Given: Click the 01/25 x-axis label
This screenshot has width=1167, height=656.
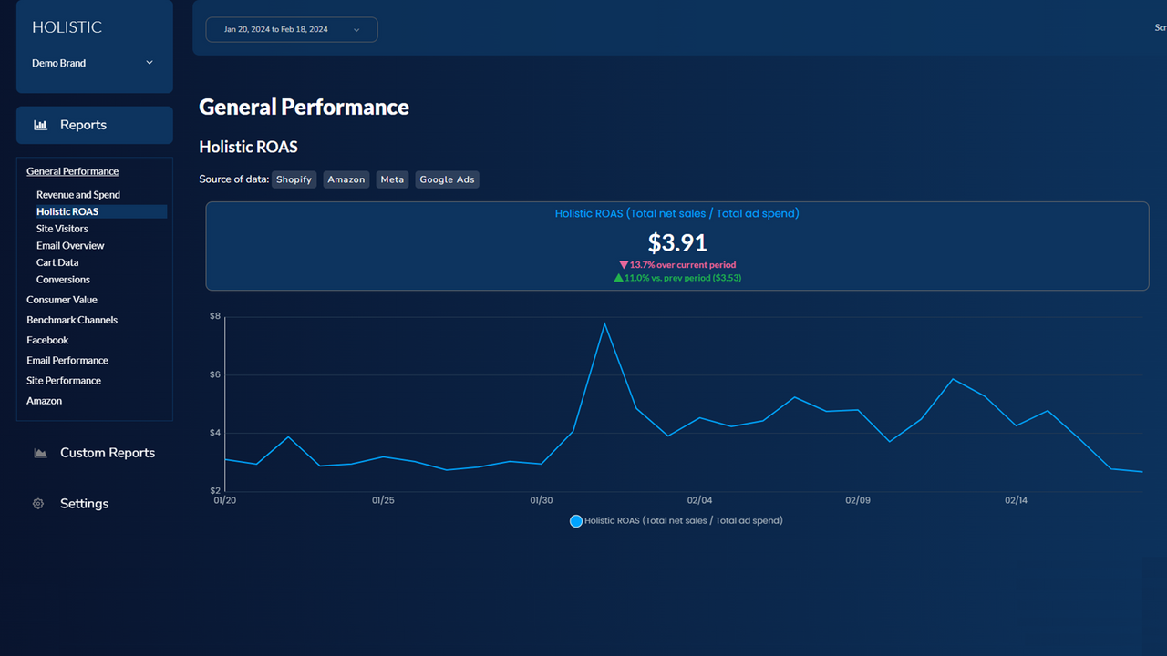Looking at the screenshot, I should pyautogui.click(x=383, y=500).
